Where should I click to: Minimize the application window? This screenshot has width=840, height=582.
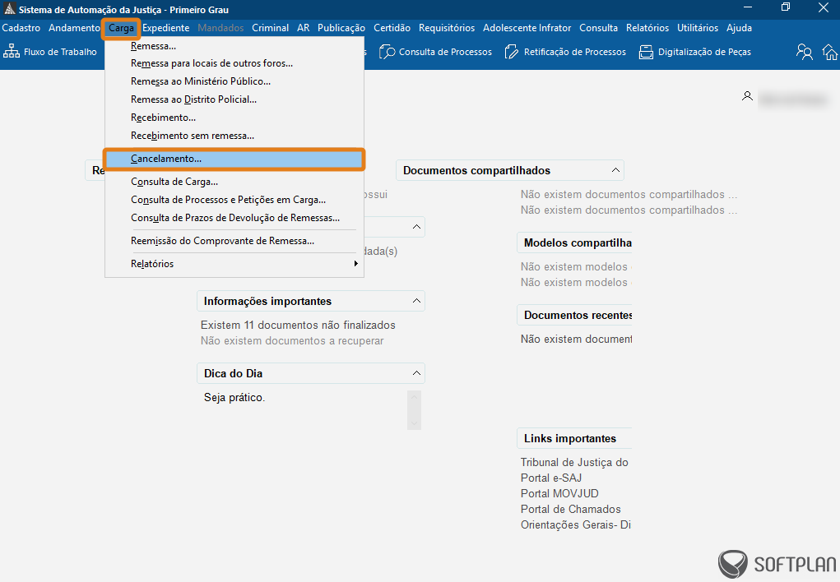[x=748, y=7]
